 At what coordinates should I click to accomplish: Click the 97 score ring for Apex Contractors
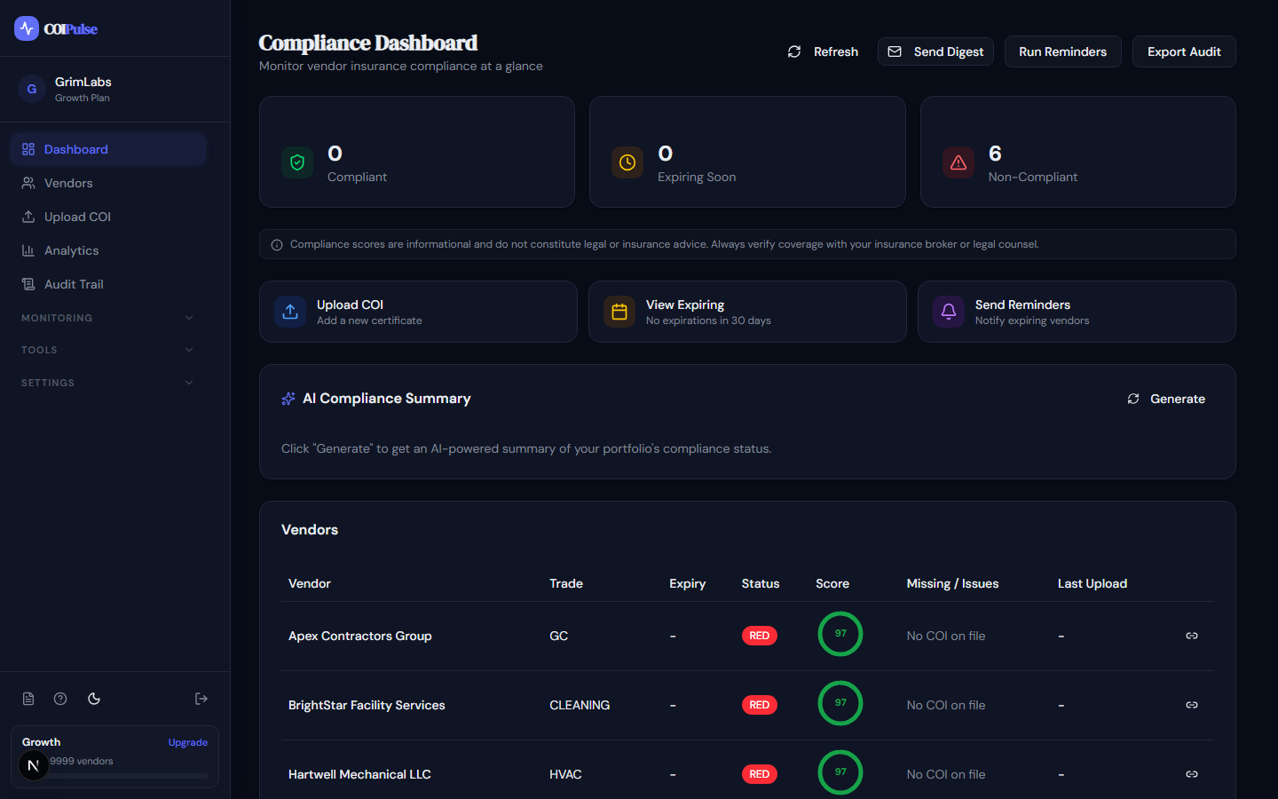[840, 634]
